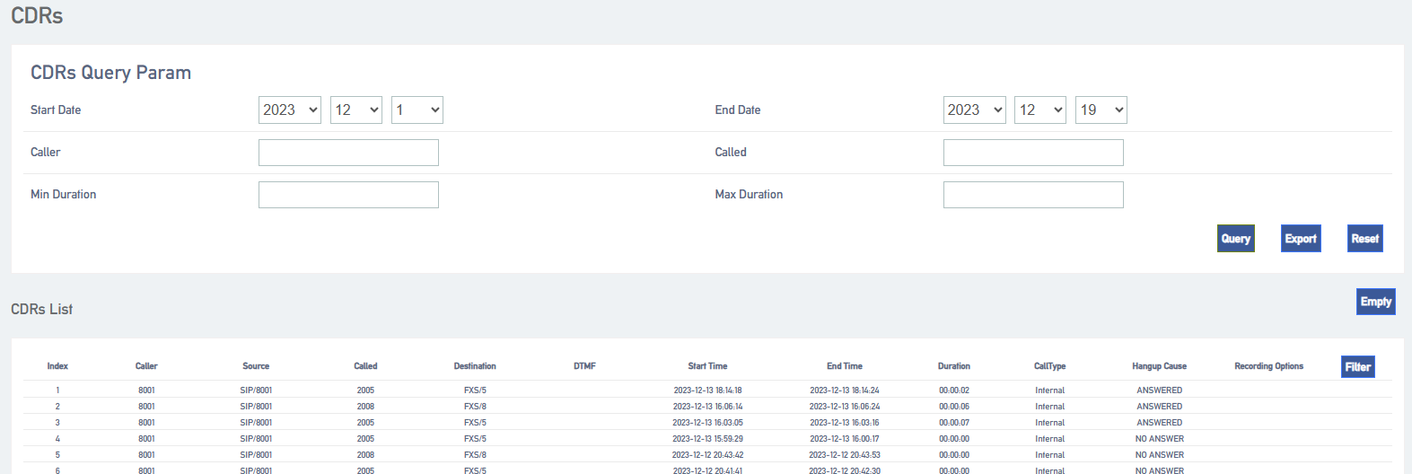
Task: Open the Start Date month dropdown
Action: tap(356, 110)
